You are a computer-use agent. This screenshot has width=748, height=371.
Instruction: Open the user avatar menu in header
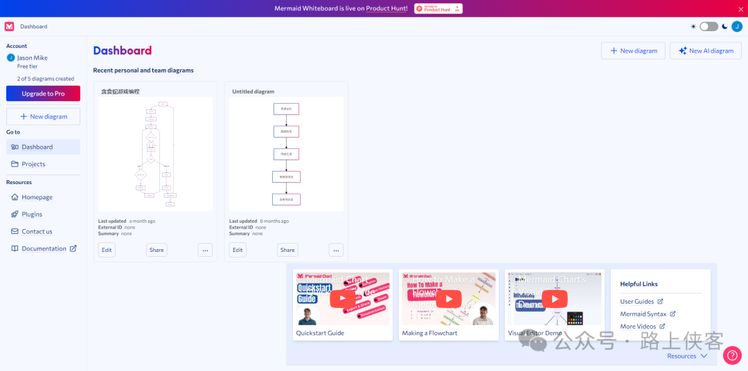pyautogui.click(x=737, y=27)
